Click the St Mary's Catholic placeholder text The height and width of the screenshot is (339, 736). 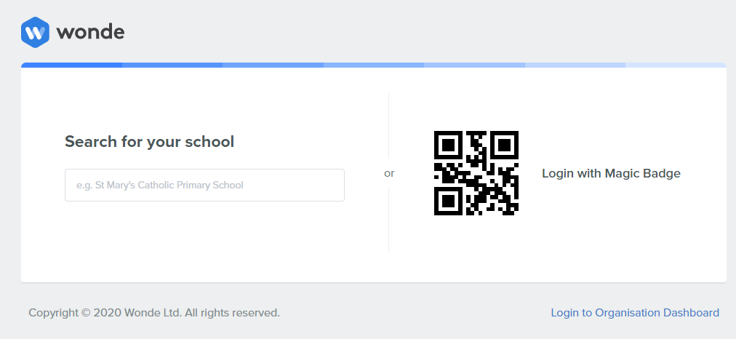pyautogui.click(x=159, y=185)
